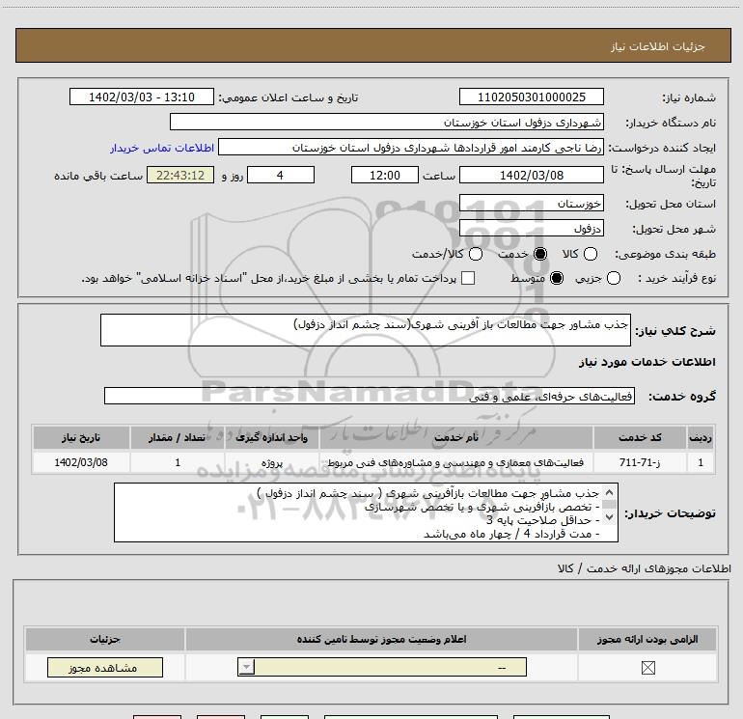Toggle Islamic treasury payment checkbox
743x719 pixels.
468,278
